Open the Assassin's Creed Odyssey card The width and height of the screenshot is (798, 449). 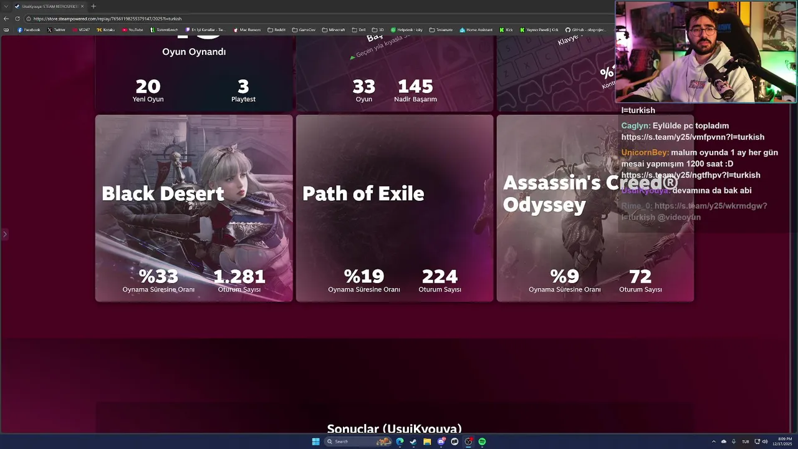(x=595, y=208)
